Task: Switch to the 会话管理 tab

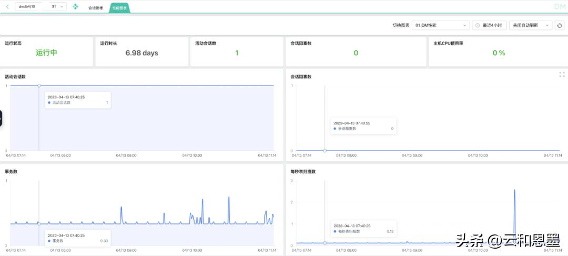Action: (x=96, y=7)
